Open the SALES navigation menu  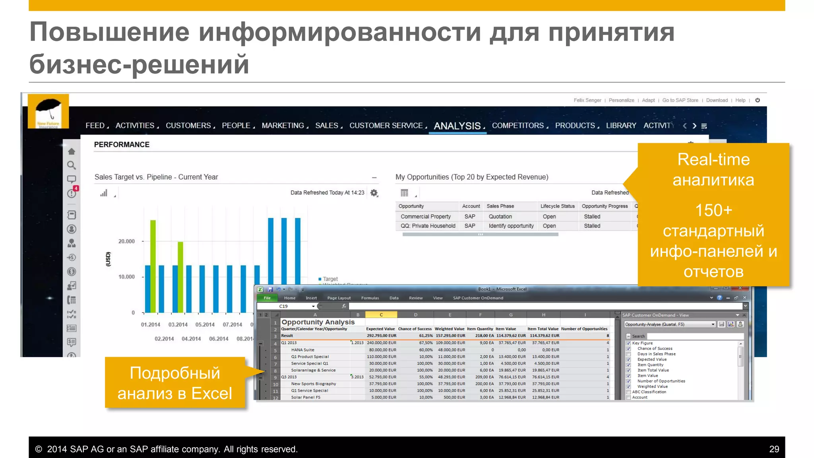coord(327,126)
